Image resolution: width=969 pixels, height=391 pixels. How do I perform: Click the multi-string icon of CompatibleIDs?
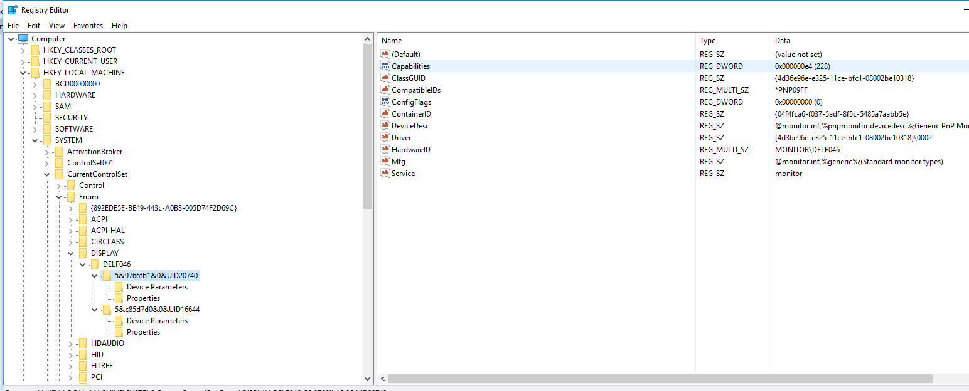tap(385, 90)
